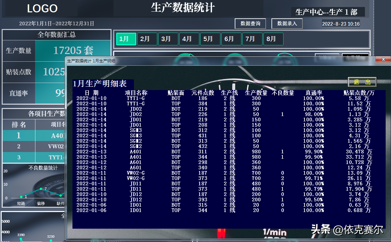Click the 全年数据汇总 panel header
This screenshot has height=242, width=391.
coord(57,35)
